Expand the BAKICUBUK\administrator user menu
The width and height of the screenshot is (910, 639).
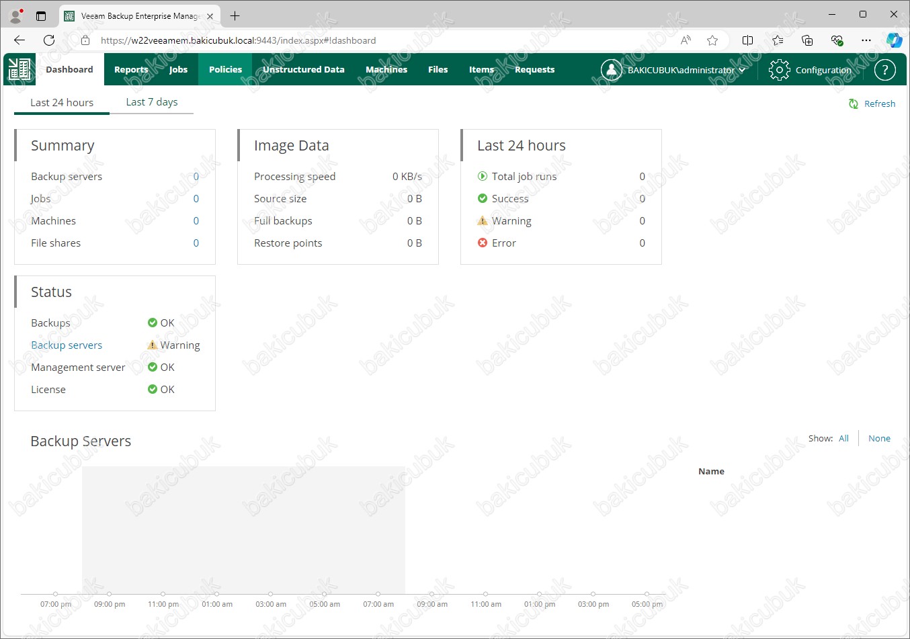tap(687, 70)
